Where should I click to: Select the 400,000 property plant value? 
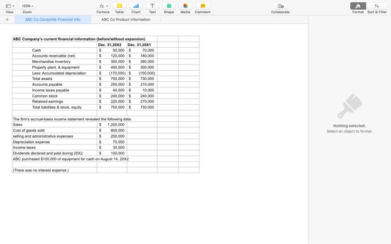(112, 67)
